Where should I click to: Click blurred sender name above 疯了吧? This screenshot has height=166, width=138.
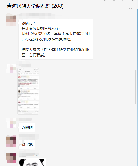(29, 136)
